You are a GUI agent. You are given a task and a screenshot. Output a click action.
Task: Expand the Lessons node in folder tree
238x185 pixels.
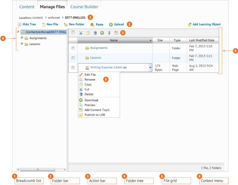click(22, 44)
